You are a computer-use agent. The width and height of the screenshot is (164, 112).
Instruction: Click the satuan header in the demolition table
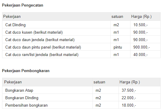pos(99,82)
